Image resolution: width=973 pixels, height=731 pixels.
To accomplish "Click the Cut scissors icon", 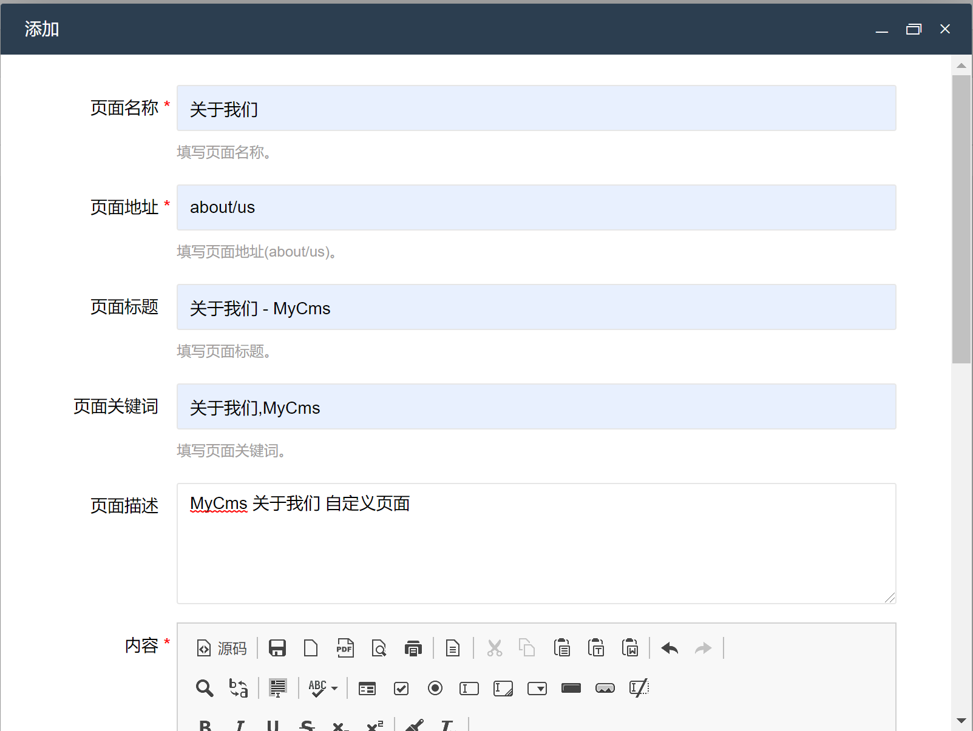I will point(495,648).
